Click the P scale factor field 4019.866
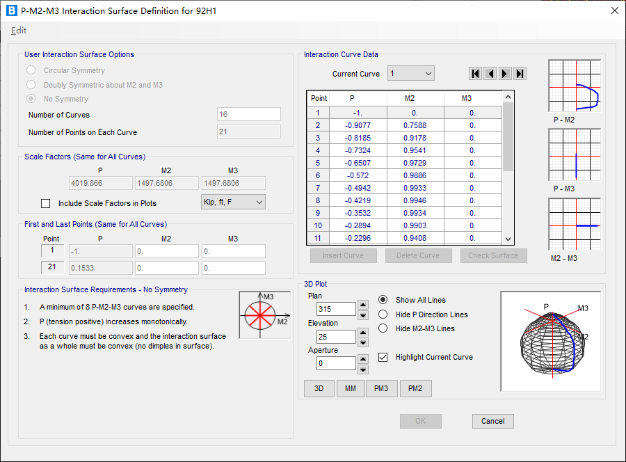This screenshot has height=462, width=626. 101,183
